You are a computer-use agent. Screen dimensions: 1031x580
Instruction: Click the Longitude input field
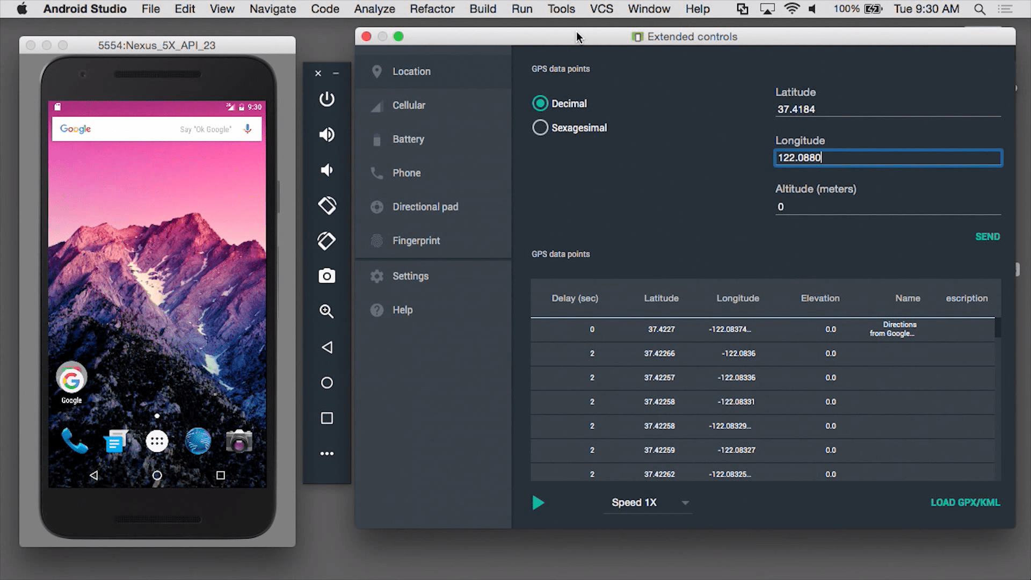[886, 157]
